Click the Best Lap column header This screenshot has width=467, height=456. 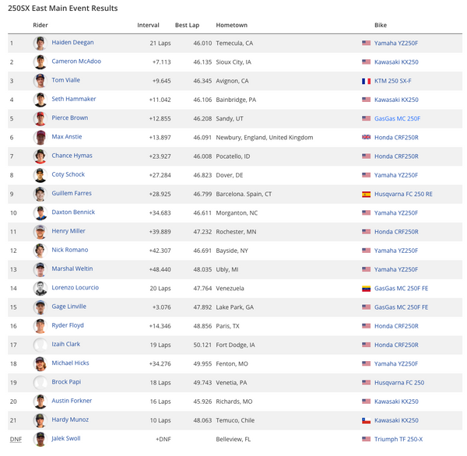[186, 25]
